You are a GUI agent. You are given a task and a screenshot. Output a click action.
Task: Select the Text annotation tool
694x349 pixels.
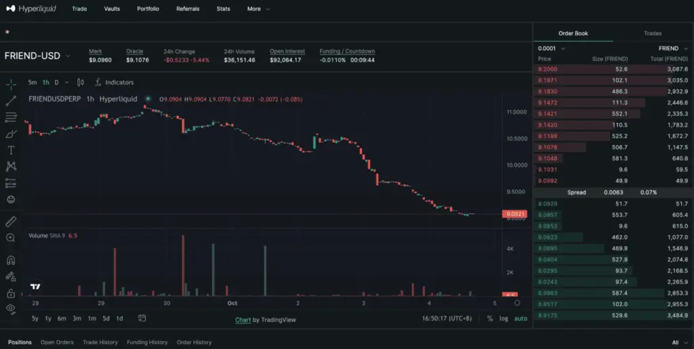[11, 150]
